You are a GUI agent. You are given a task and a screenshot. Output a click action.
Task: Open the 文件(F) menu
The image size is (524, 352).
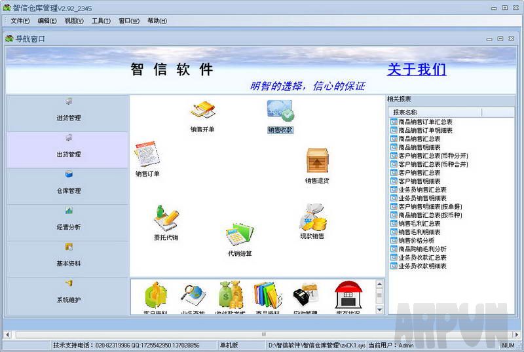pos(20,21)
